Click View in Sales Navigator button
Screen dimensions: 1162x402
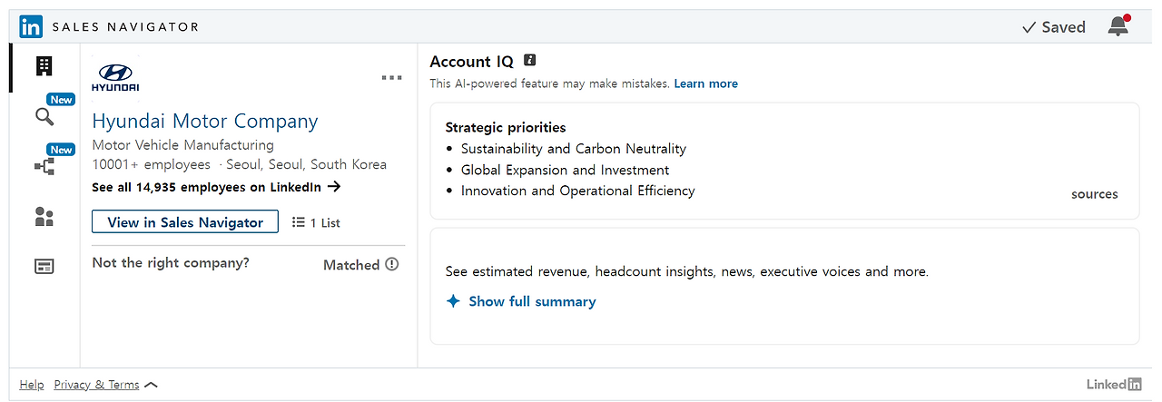pos(185,222)
